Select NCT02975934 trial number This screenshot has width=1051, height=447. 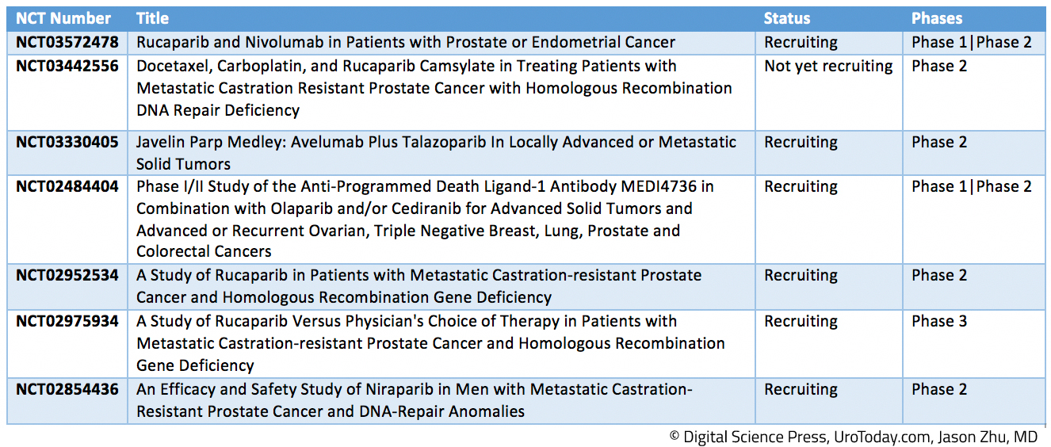[x=67, y=321]
